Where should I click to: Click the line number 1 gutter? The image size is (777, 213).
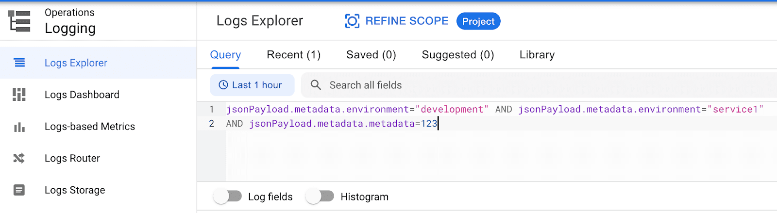[x=212, y=109]
